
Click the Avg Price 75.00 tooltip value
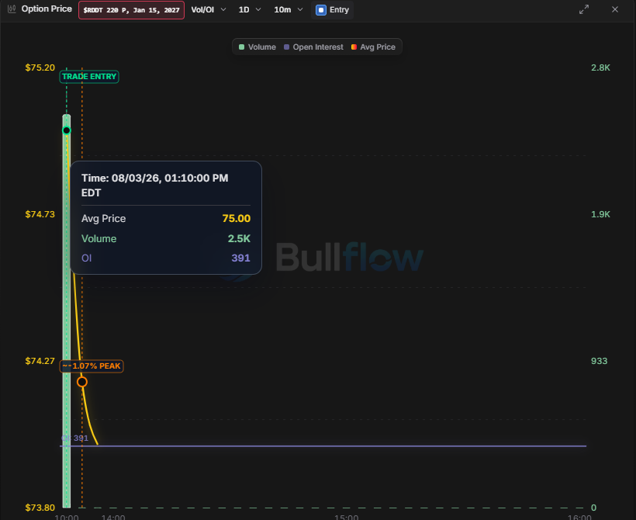click(236, 218)
